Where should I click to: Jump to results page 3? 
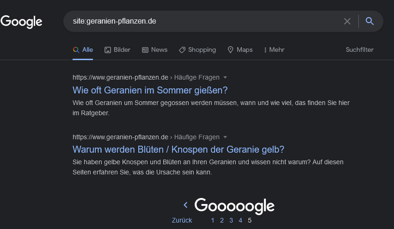click(231, 220)
